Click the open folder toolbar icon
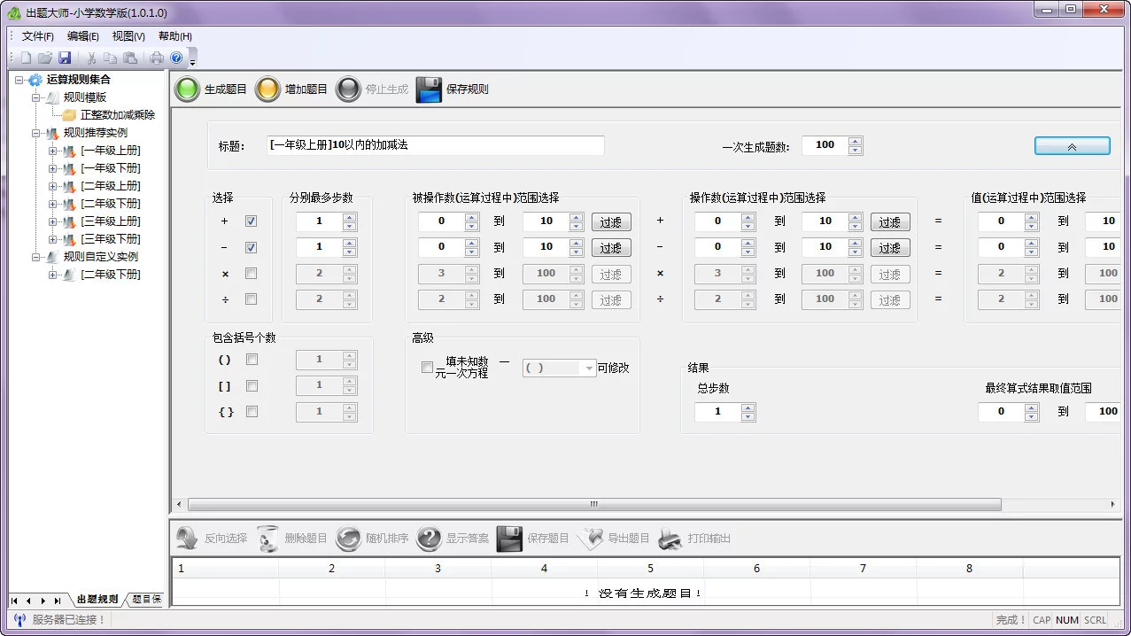The width and height of the screenshot is (1131, 636). [45, 58]
